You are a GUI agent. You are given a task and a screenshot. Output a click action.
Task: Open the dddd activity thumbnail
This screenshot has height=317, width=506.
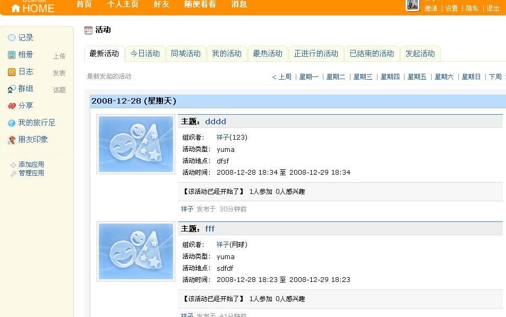coord(136,144)
